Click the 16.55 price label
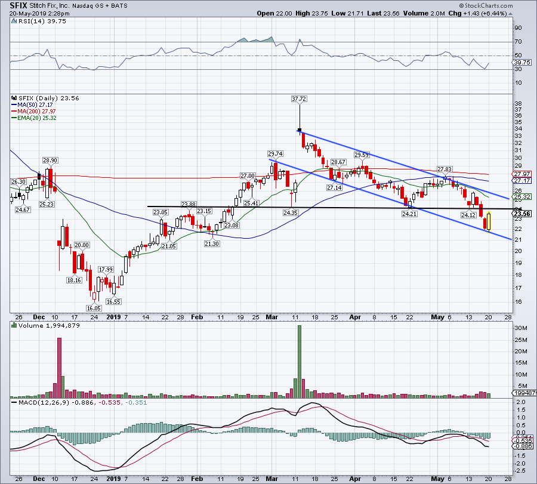This screenshot has height=484, width=537. click(x=113, y=302)
